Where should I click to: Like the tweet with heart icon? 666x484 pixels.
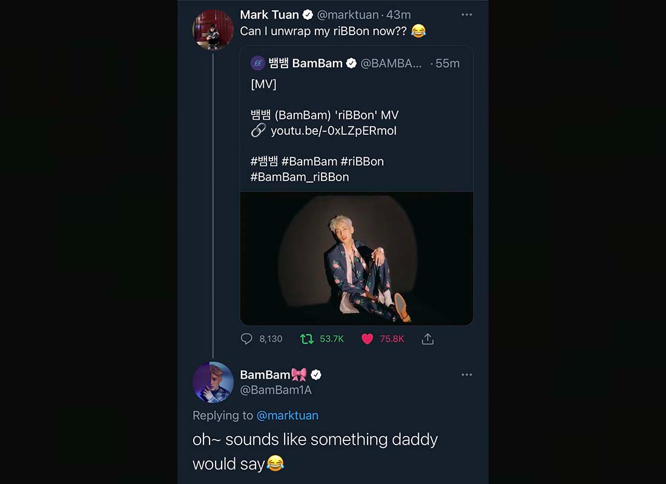tap(367, 339)
